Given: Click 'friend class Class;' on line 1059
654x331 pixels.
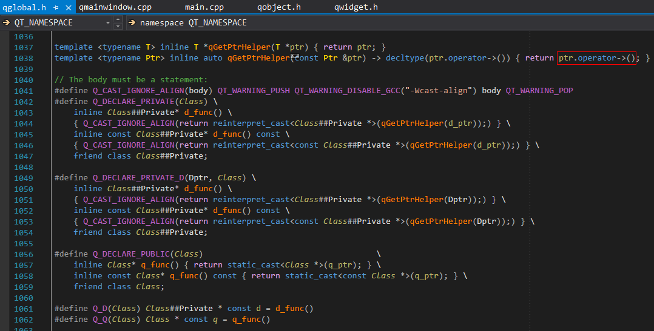Looking at the screenshot, I should coord(119,286).
